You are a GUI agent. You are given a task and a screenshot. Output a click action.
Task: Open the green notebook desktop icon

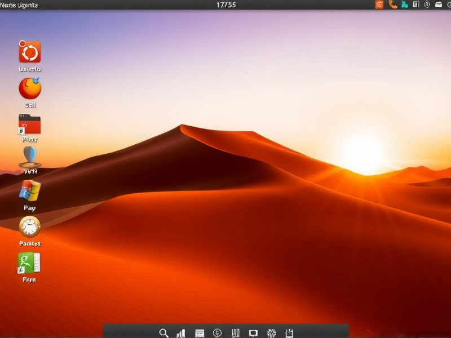point(29,263)
